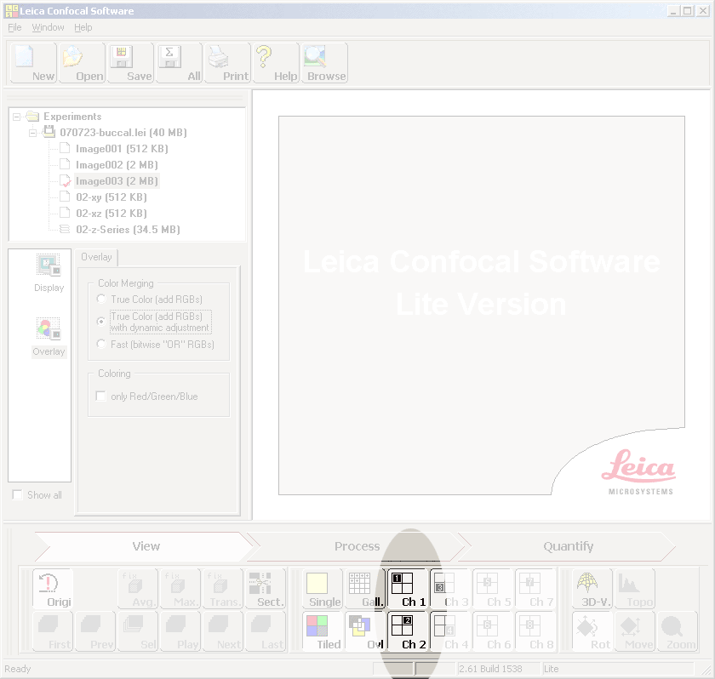The width and height of the screenshot is (715, 679).
Task: Save the experiment using Save
Action: click(x=131, y=63)
